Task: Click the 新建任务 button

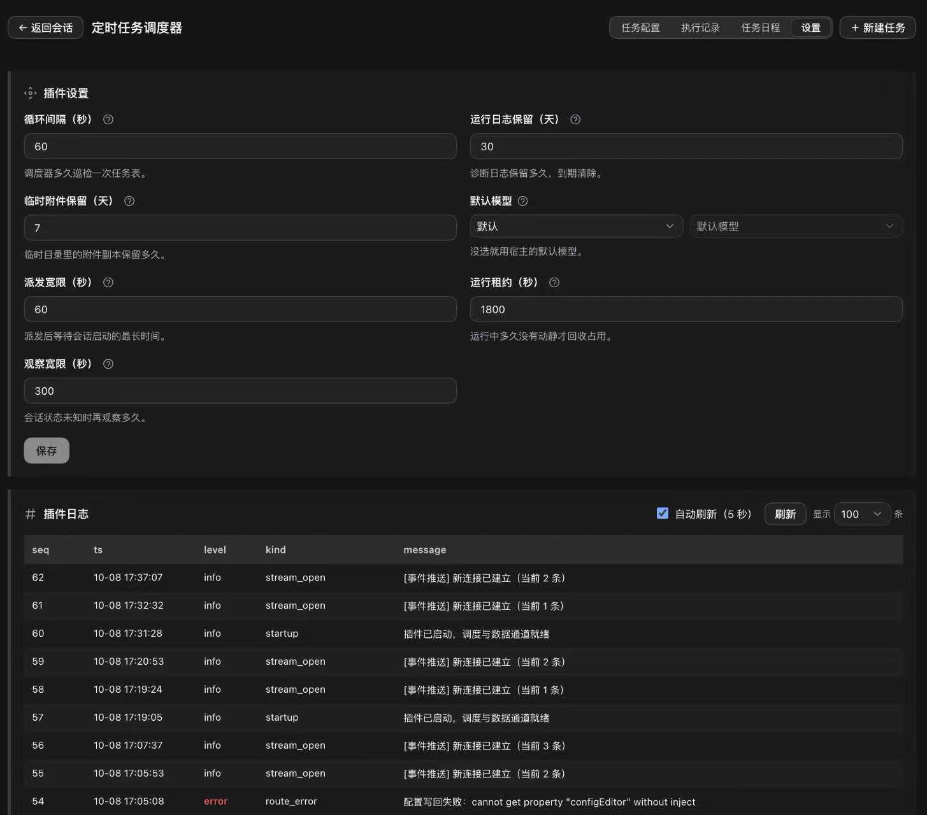Action: point(877,27)
